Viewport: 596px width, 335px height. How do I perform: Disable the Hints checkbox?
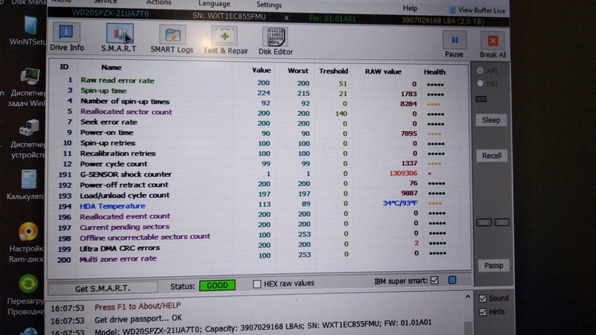483,313
